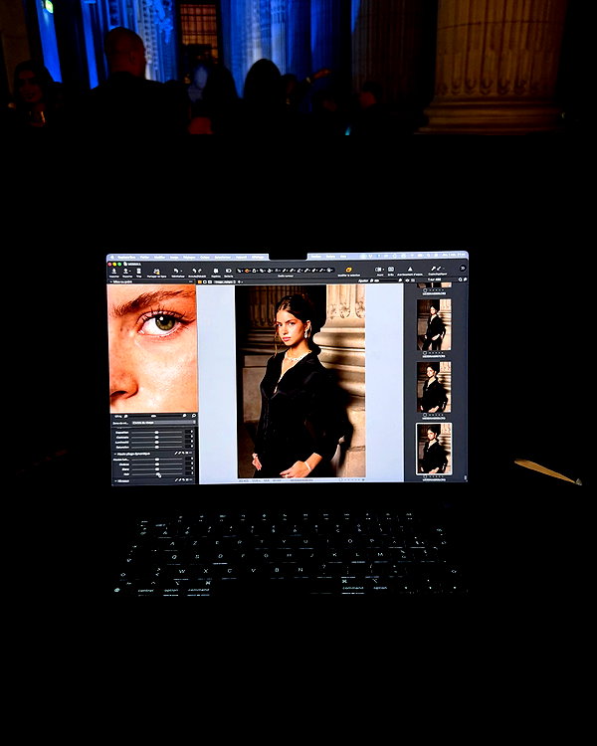
Task: Open the Capture One application menu
Action: point(126,258)
